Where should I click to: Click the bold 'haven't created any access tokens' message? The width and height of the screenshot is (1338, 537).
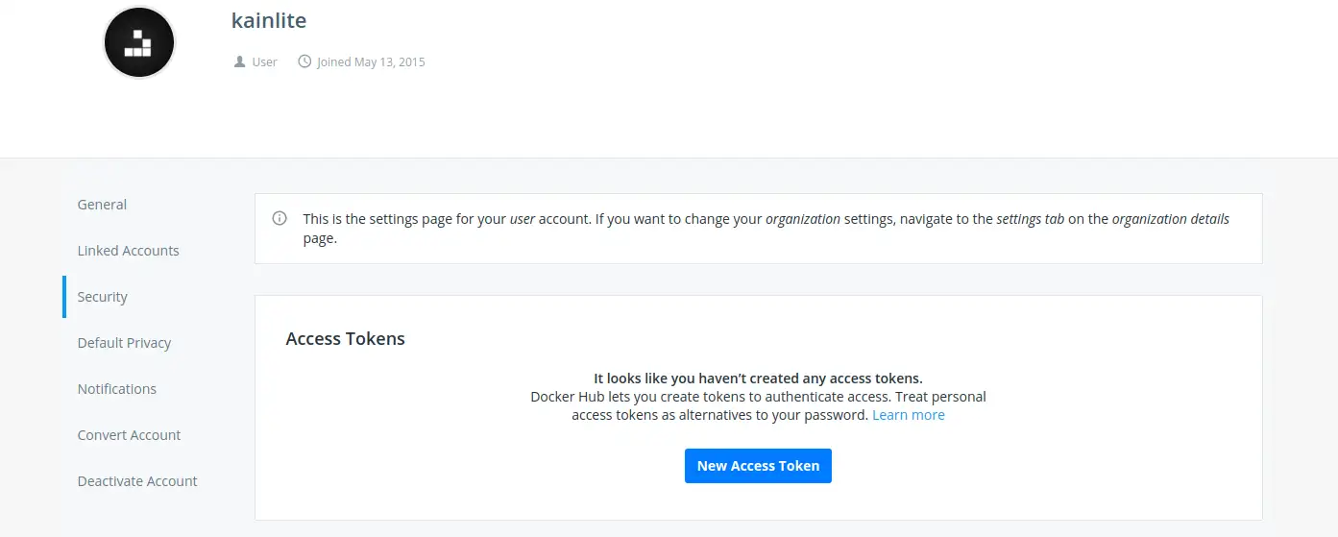pyautogui.click(x=758, y=378)
